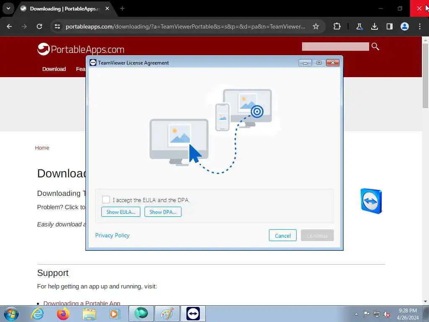Screen dimensions: 429x322
Task: Open the Chrome profile avatar
Action: (405, 26)
